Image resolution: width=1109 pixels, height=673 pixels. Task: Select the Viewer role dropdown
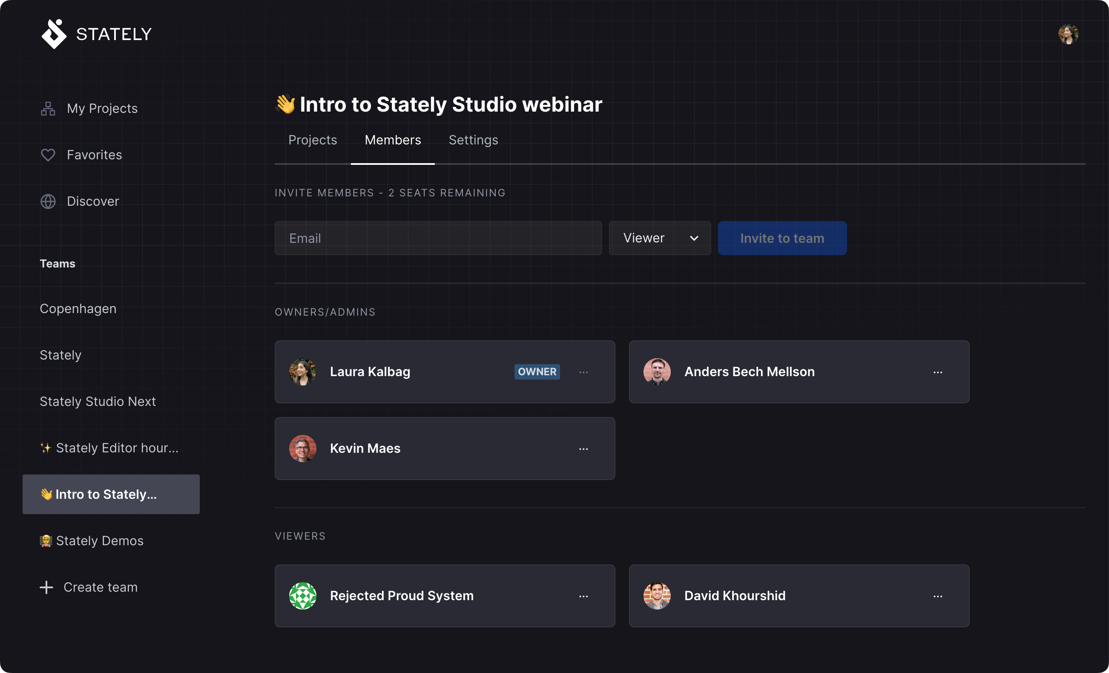coord(660,238)
